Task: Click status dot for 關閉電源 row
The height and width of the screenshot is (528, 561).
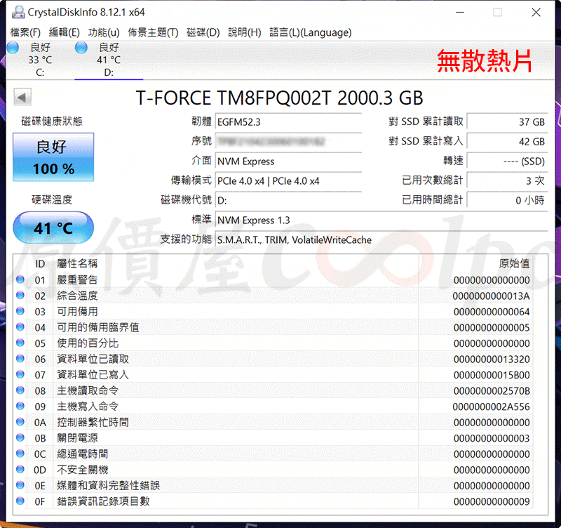Action: point(20,437)
